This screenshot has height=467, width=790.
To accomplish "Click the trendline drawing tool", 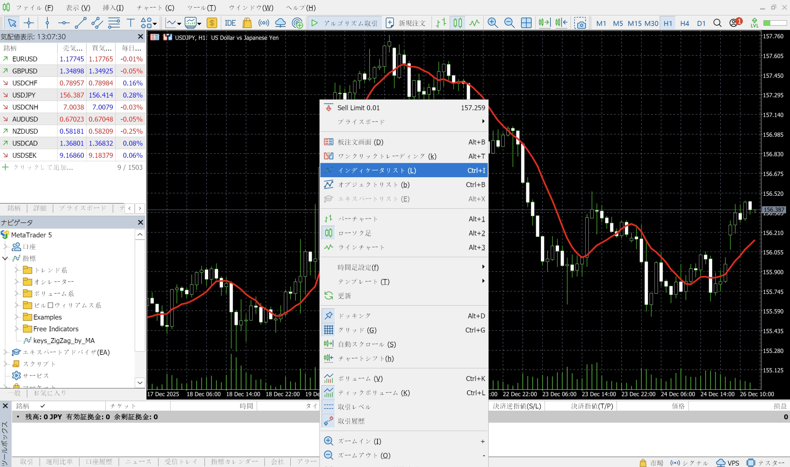I will 80,23.
